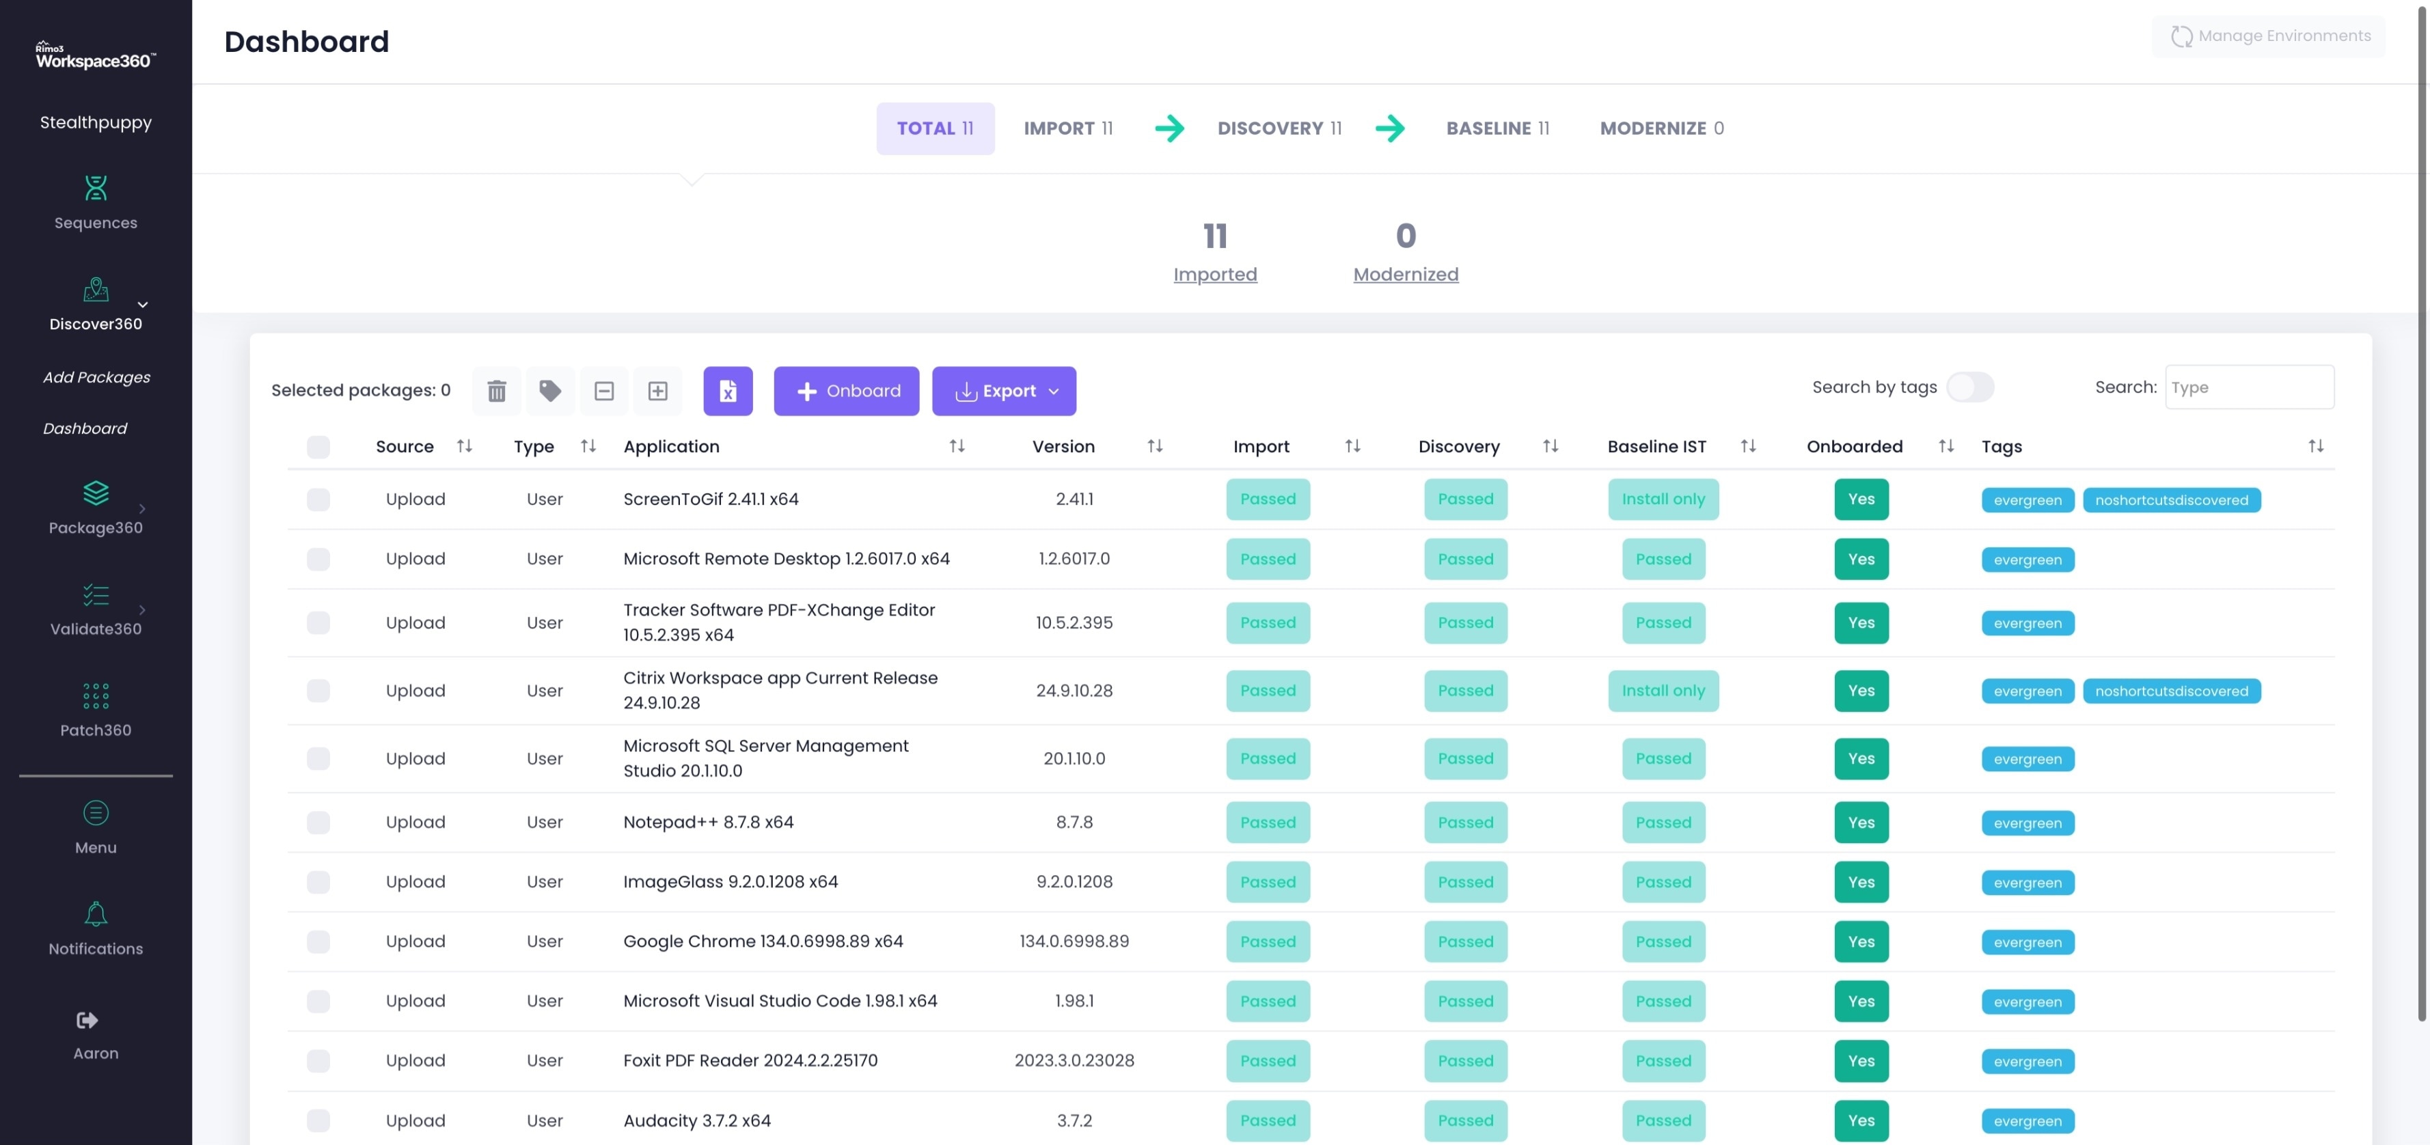Image resolution: width=2430 pixels, height=1145 pixels.
Task: Click version 134.0.6998.89 cell
Action: [x=1074, y=941]
